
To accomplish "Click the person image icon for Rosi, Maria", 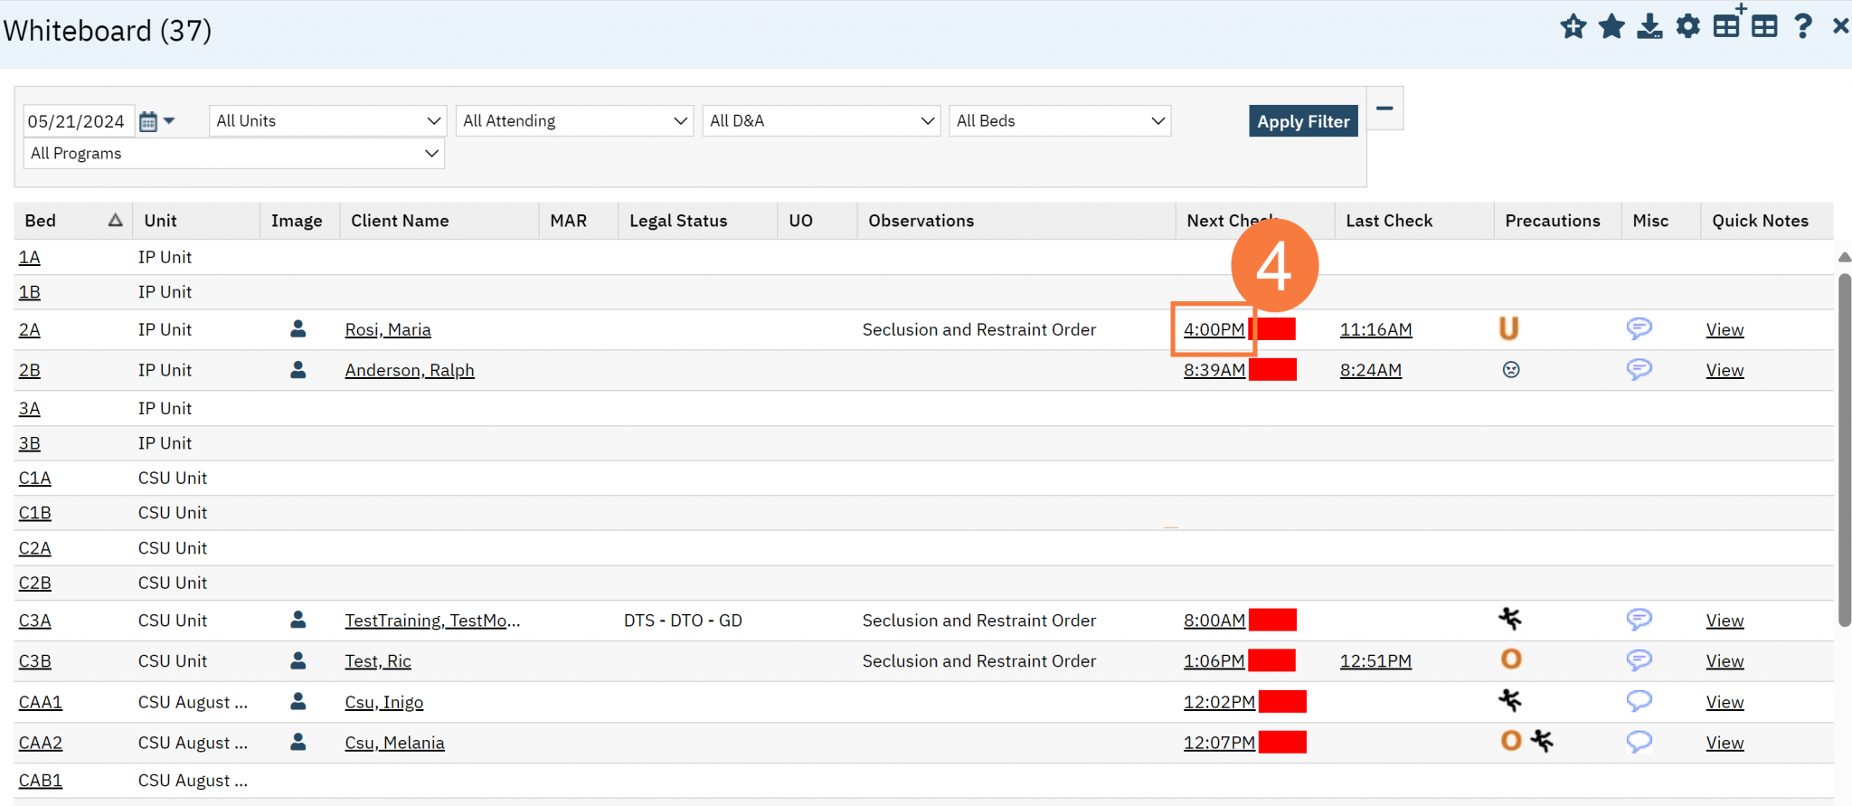I will point(298,329).
